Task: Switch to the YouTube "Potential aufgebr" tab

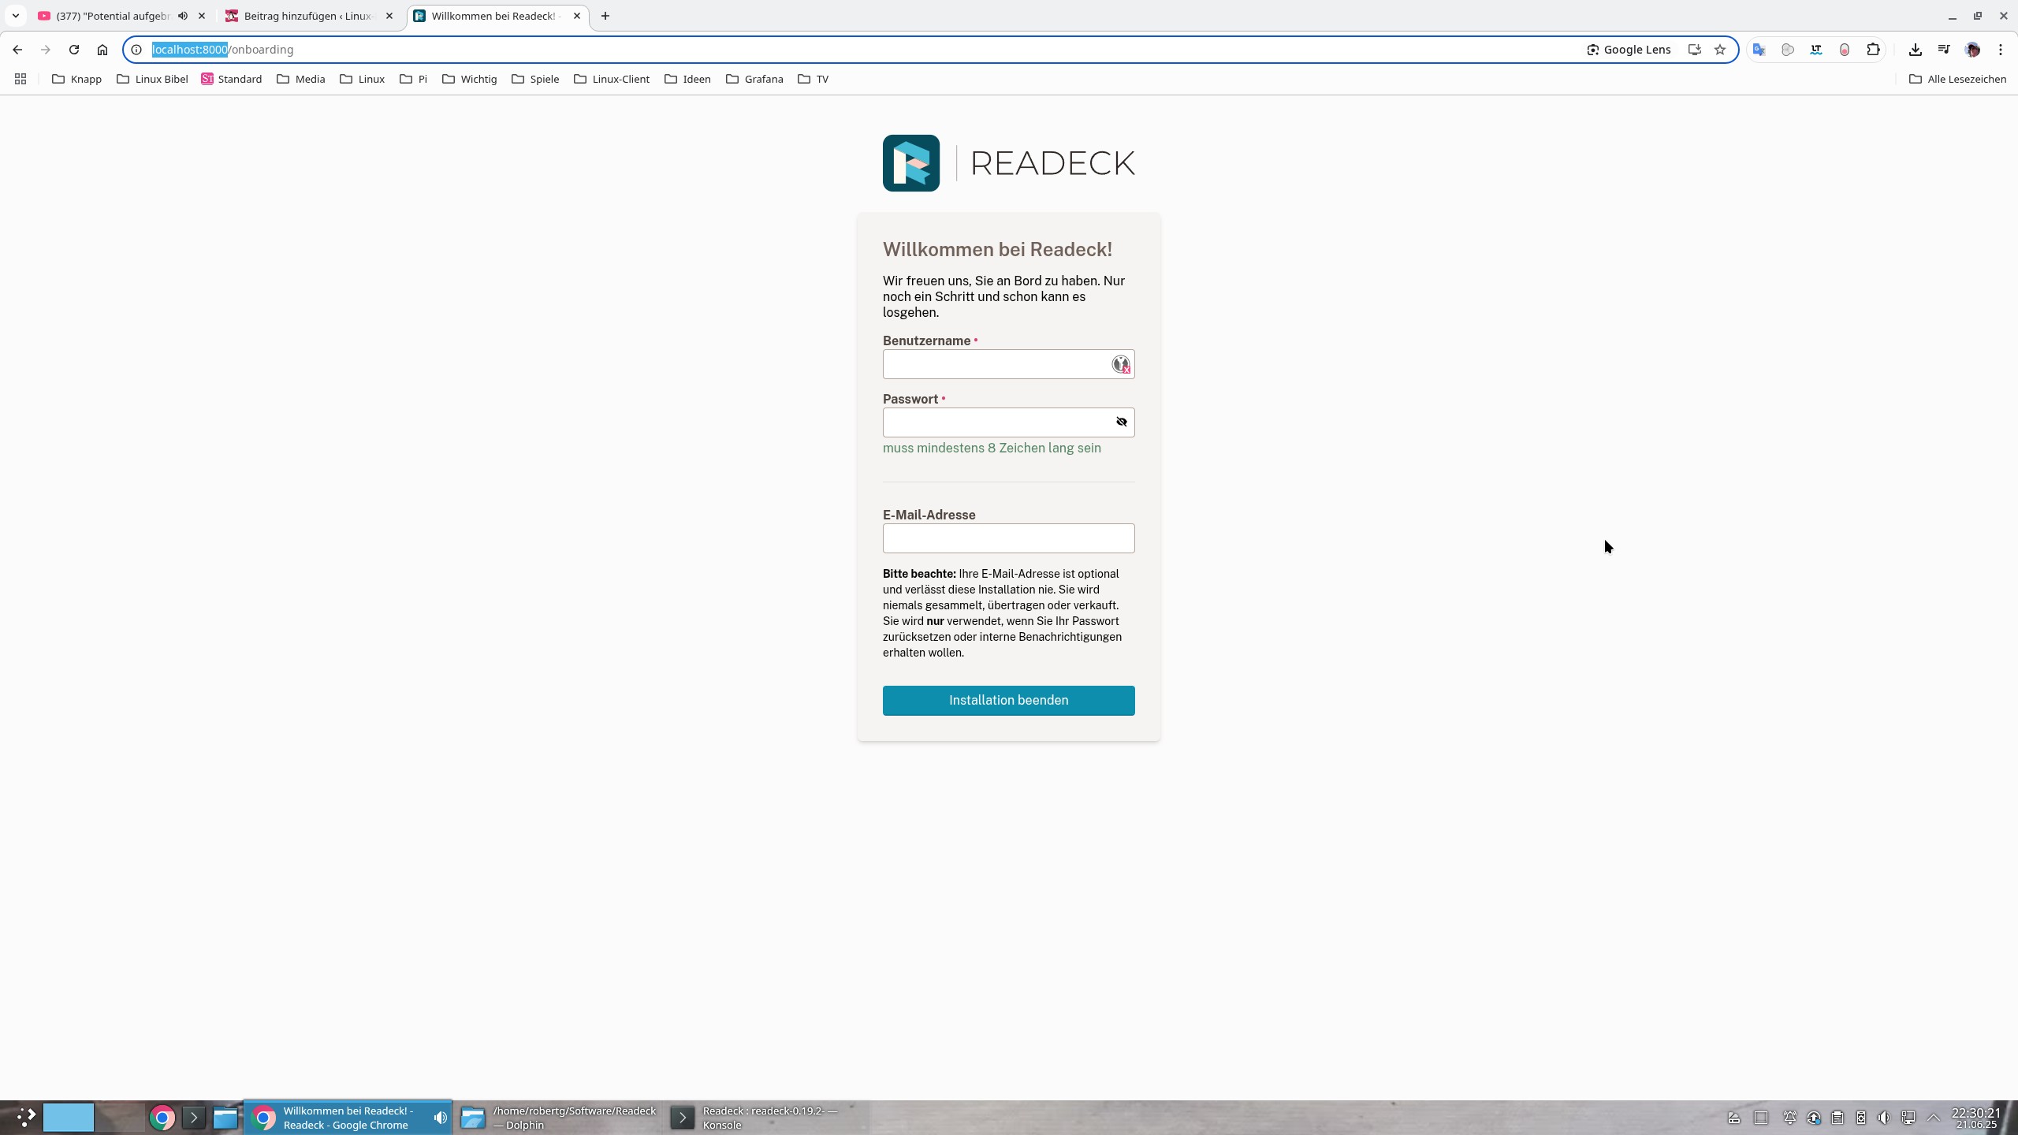Action: 113,16
